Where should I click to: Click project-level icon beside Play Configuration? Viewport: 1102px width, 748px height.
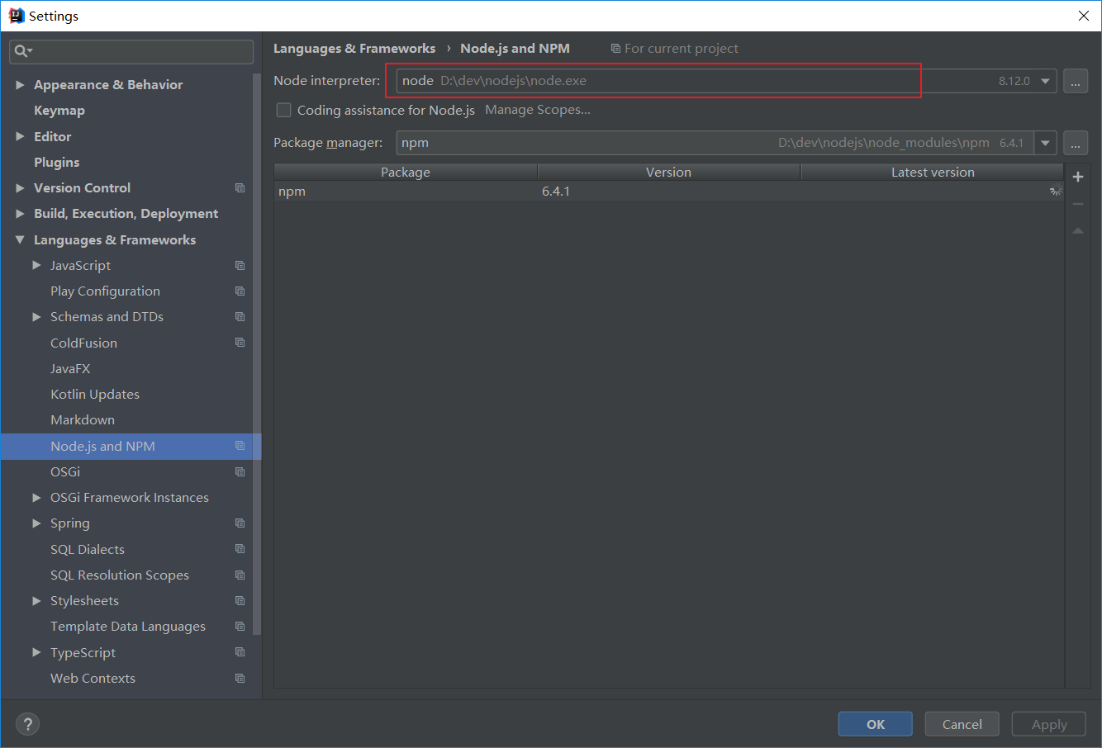pyautogui.click(x=240, y=291)
